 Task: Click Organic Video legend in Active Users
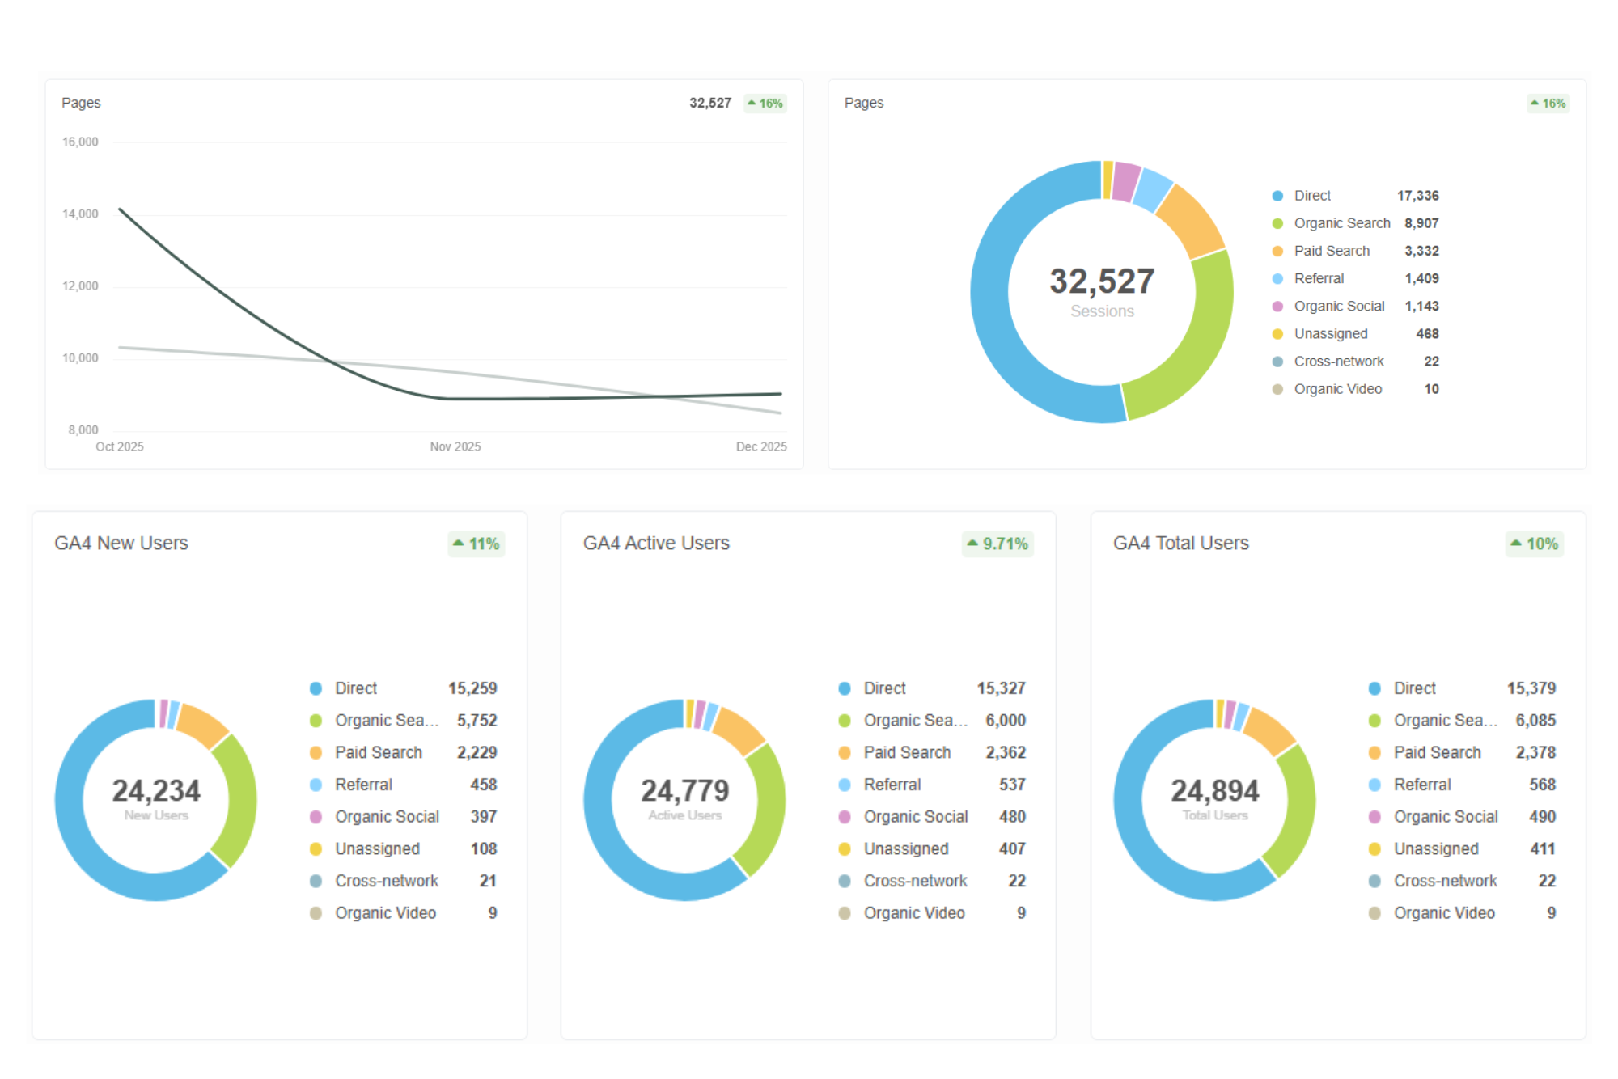(x=913, y=913)
